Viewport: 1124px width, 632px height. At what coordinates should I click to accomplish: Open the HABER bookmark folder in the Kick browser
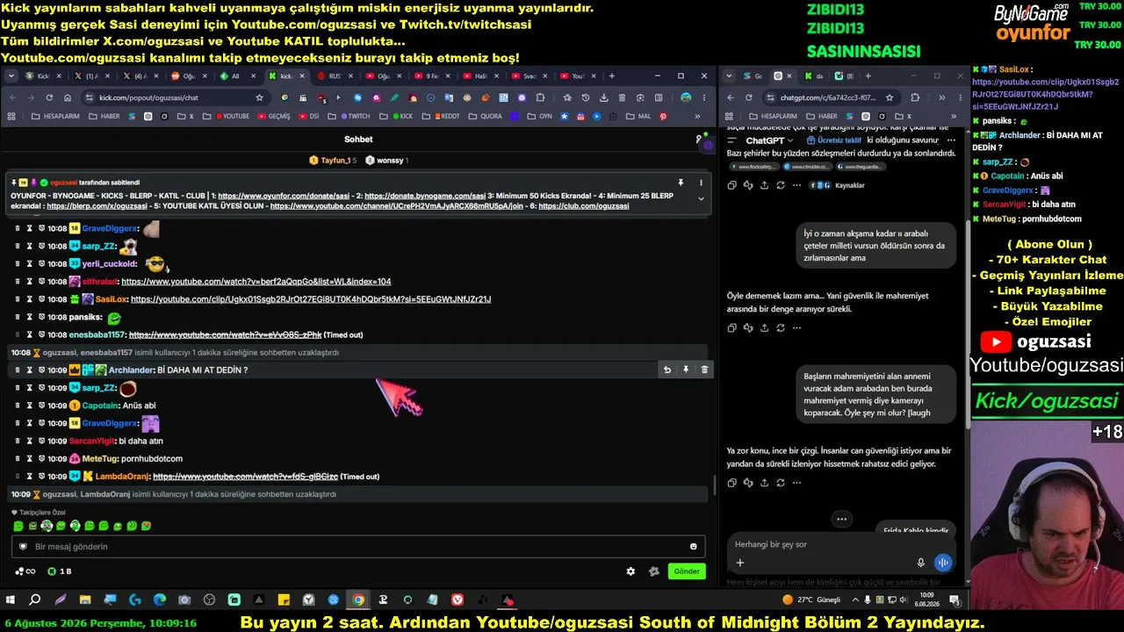click(104, 116)
